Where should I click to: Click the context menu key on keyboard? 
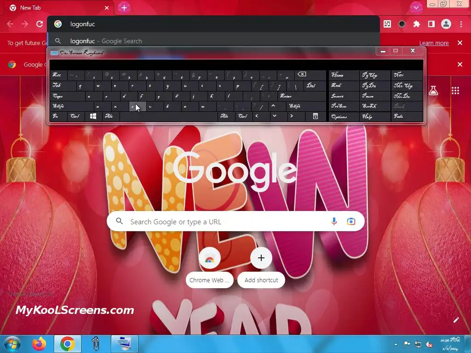[316, 116]
